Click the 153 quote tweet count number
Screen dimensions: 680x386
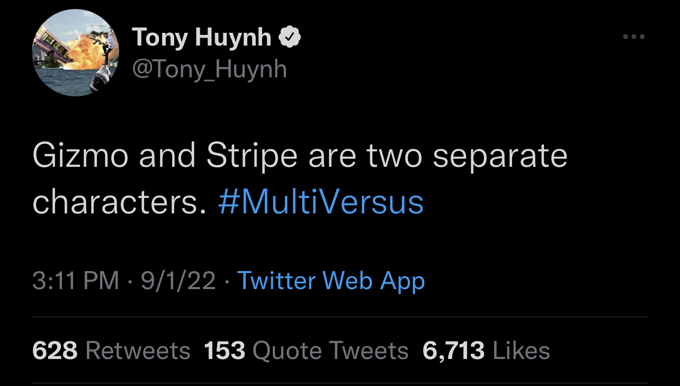pos(225,351)
